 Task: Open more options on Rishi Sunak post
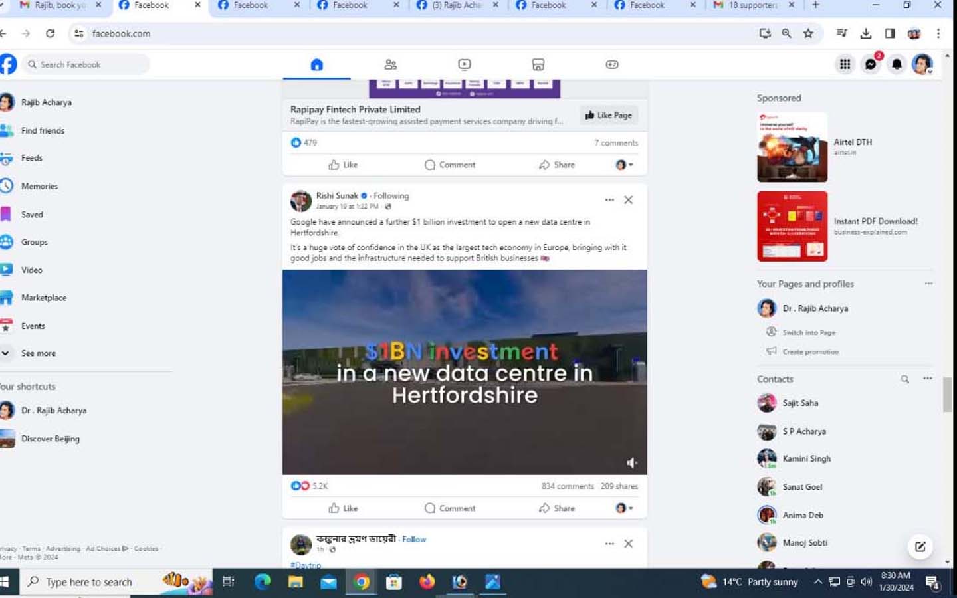[x=609, y=200]
